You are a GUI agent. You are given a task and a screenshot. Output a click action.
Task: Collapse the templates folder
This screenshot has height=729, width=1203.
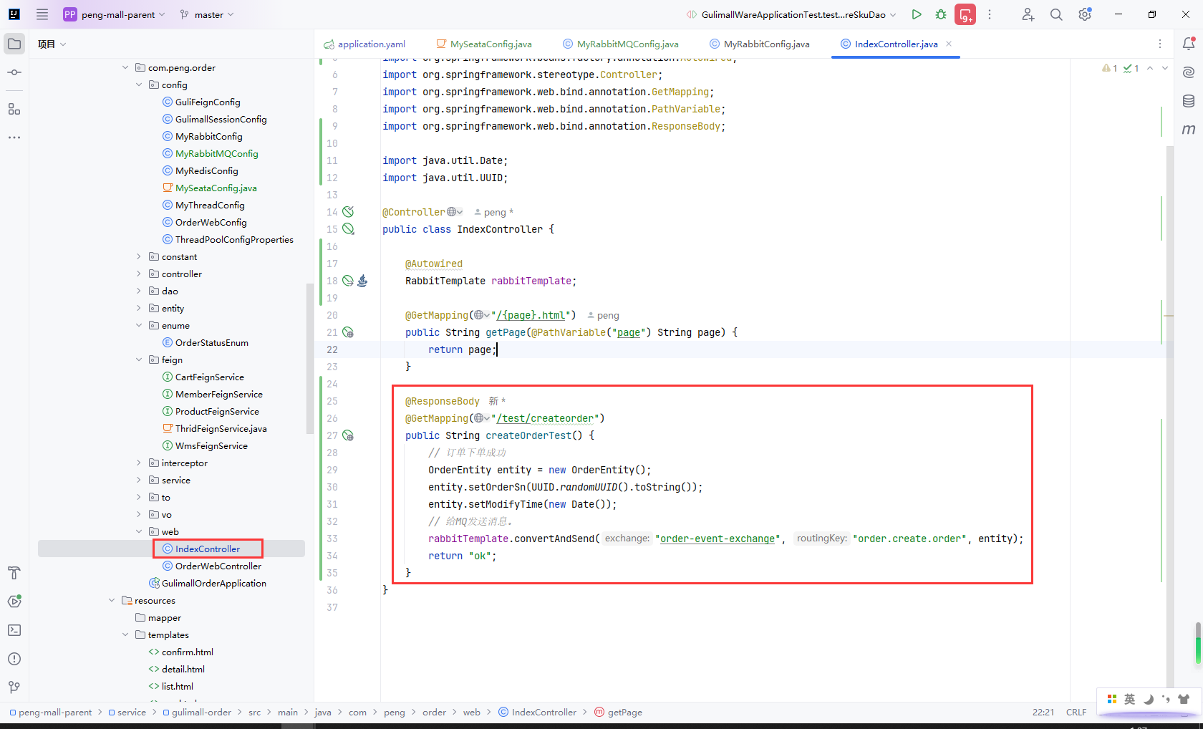(125, 634)
